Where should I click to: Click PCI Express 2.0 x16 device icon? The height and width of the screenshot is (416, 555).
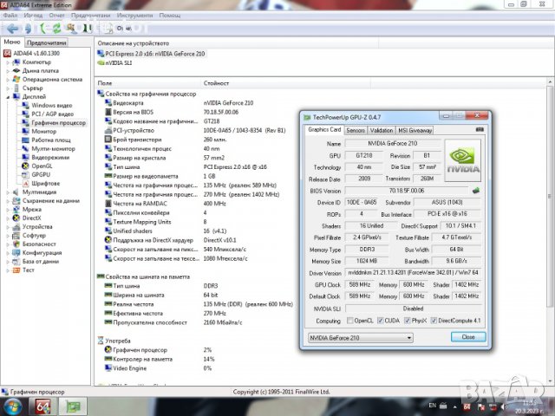click(x=101, y=54)
